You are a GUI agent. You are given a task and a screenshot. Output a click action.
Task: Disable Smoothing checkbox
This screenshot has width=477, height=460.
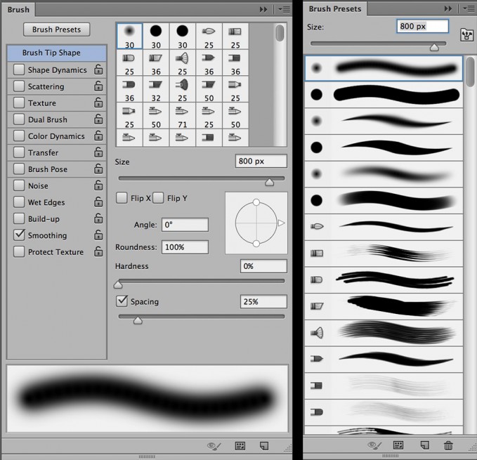[x=19, y=235]
